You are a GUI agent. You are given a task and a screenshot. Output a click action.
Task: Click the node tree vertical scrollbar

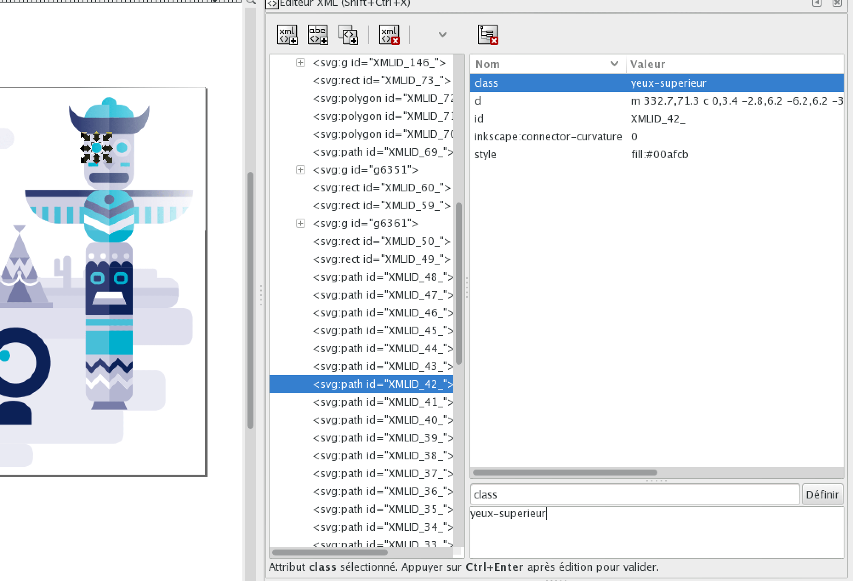[459, 283]
